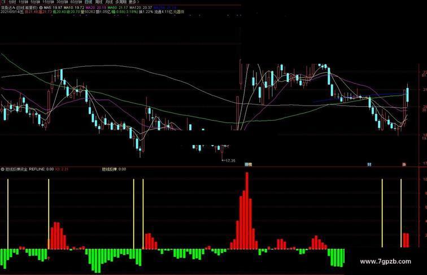Open the blue 财 financial marker icon
The image size is (427, 275).
pos(369,164)
